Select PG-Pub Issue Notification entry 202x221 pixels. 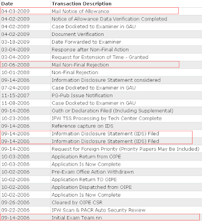[x=82, y=96]
